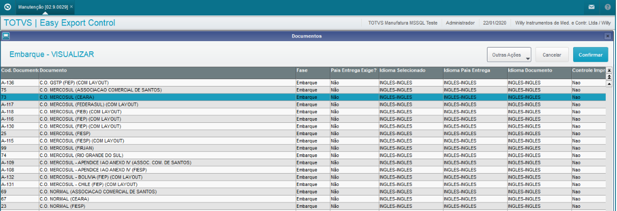617x211 pixels.
Task: Open the Outras Ações dropdown
Action: pos(509,55)
